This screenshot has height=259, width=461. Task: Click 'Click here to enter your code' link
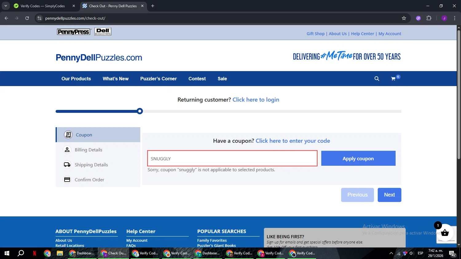coord(293,141)
